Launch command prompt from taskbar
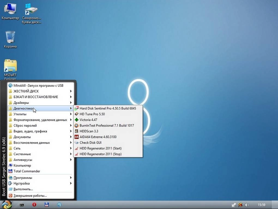This screenshot has height=209, width=278. [22, 205]
